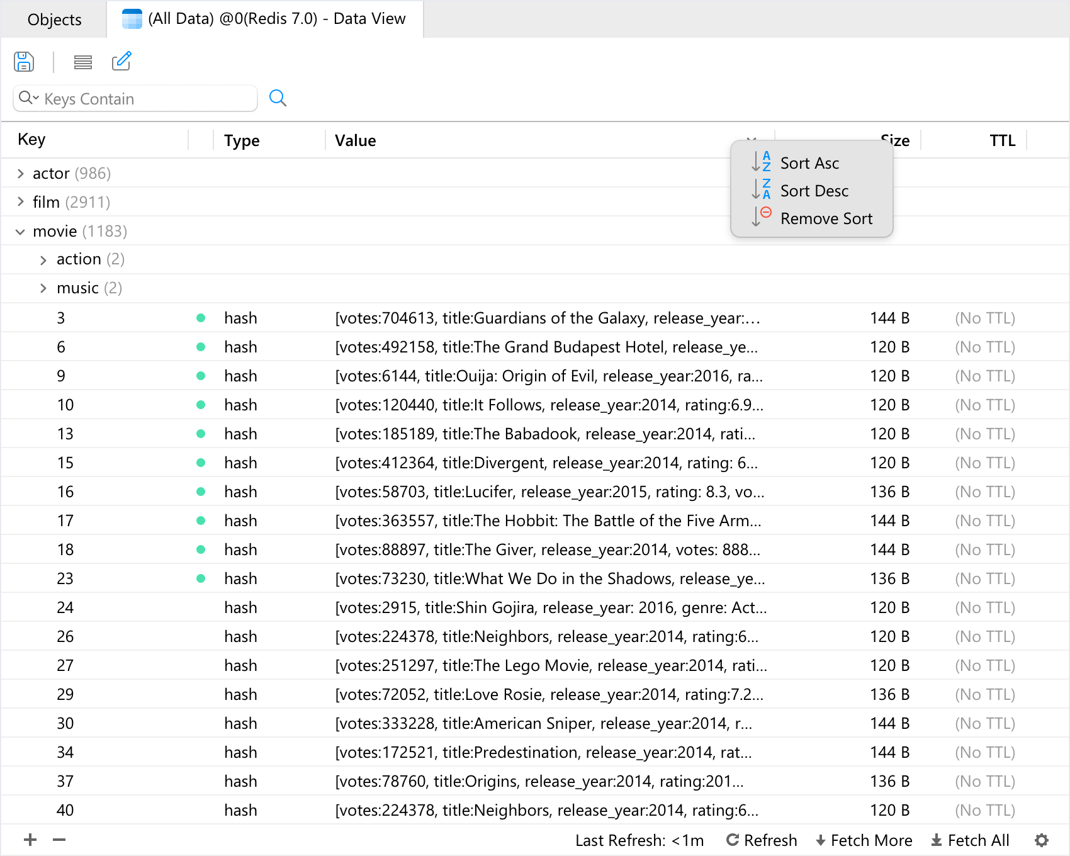Click The Lego Movie value cell
Viewport: 1070px width, 856px height.
(x=551, y=665)
